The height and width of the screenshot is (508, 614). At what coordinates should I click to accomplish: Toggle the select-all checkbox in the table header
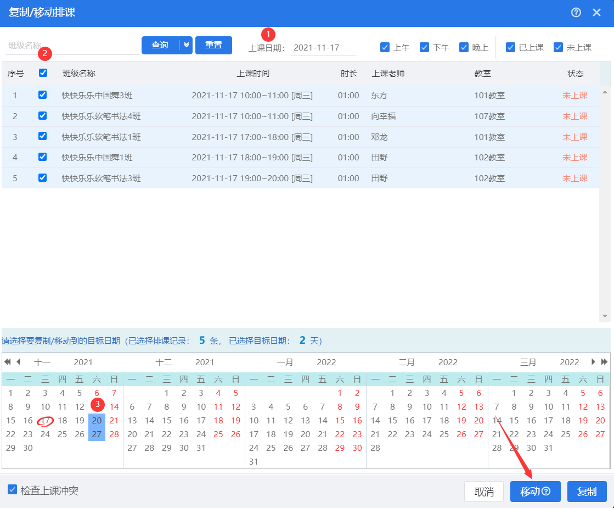(x=43, y=73)
